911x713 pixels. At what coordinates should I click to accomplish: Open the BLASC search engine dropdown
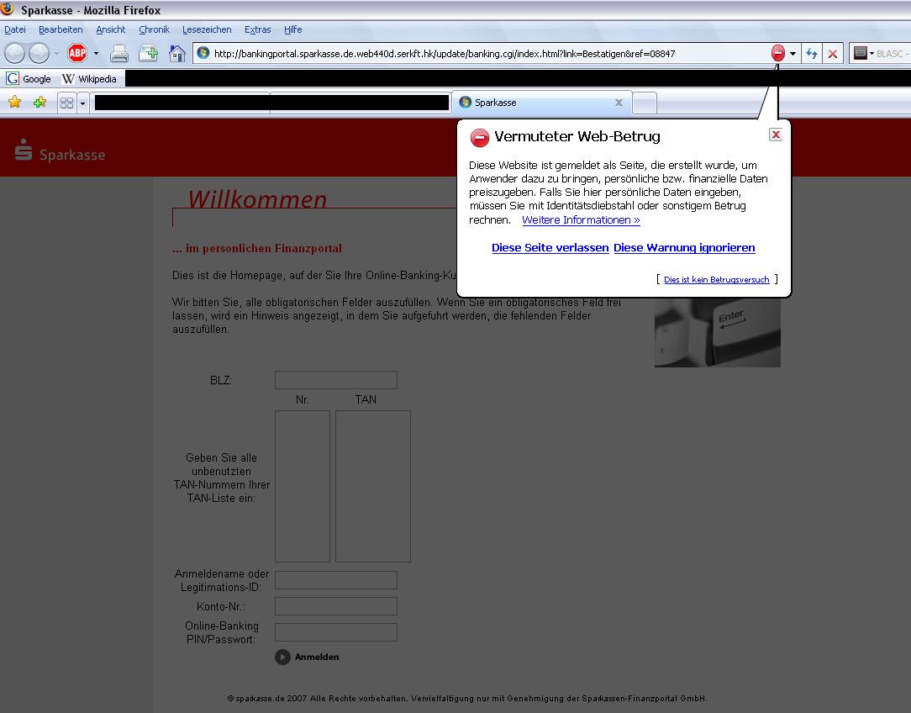coord(864,53)
